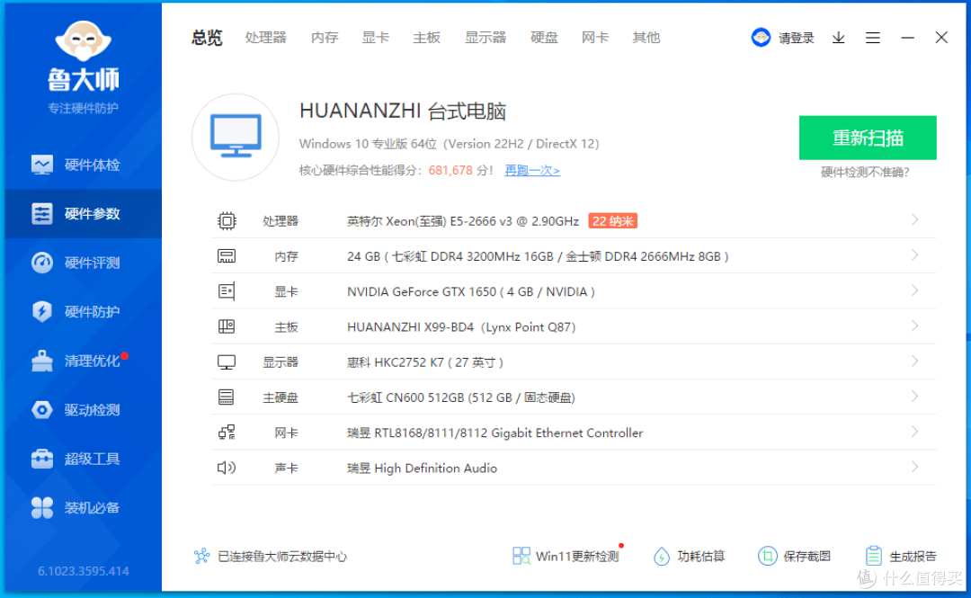Expand the 内存 row chevron
971x598 pixels.
coord(914,255)
